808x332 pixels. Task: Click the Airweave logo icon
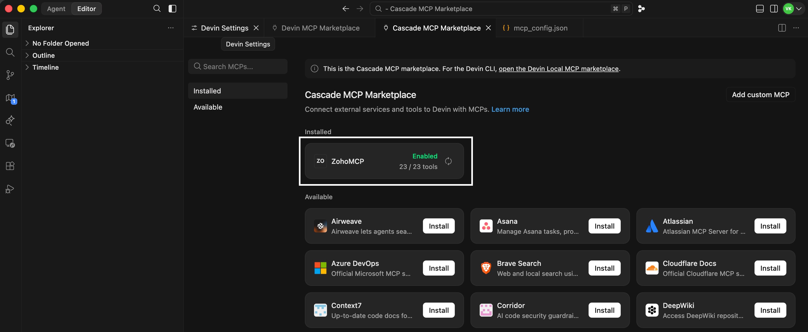(x=320, y=226)
